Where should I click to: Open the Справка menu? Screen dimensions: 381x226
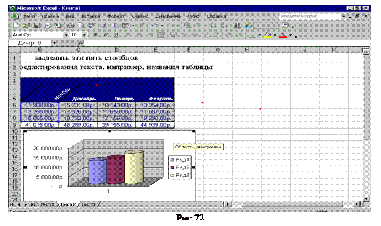216,17
